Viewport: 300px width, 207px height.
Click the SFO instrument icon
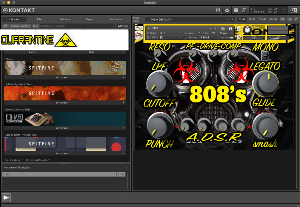[x=139, y=35]
